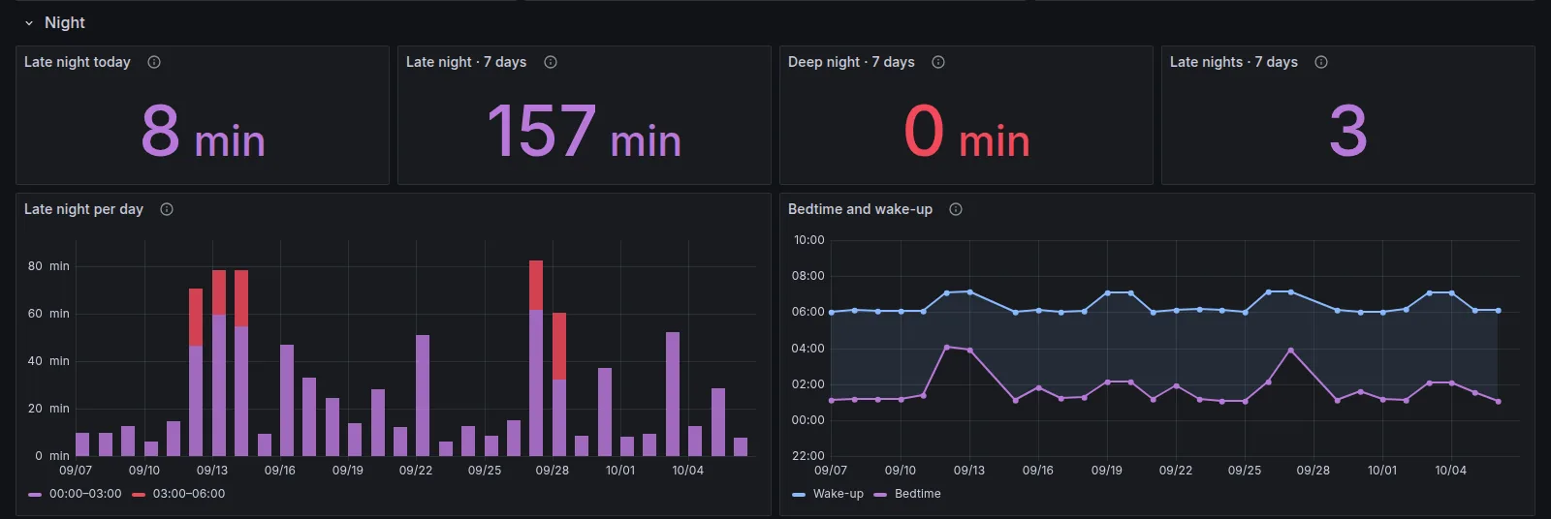Open the Late night today panel title
This screenshot has height=519, width=1551.
(78, 62)
